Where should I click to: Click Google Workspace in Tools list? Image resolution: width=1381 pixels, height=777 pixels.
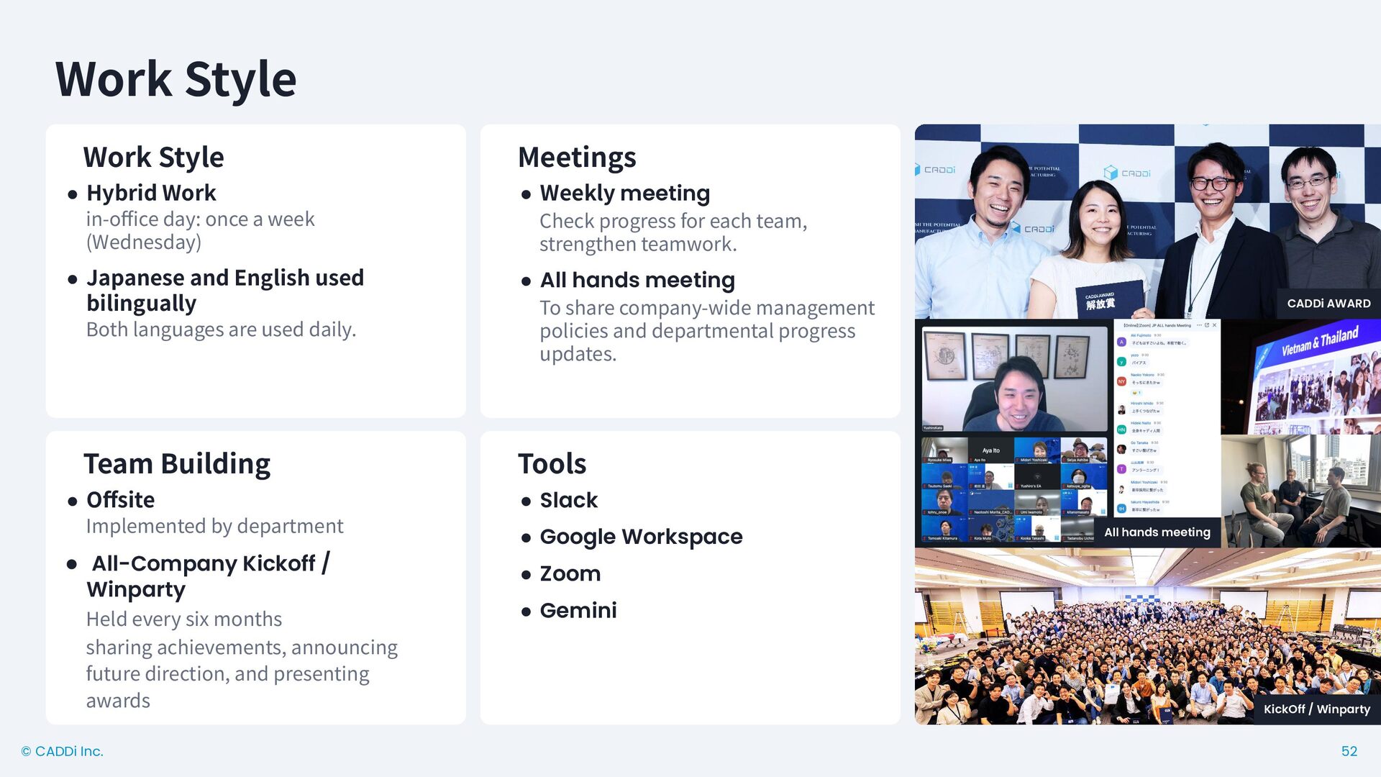pos(640,537)
